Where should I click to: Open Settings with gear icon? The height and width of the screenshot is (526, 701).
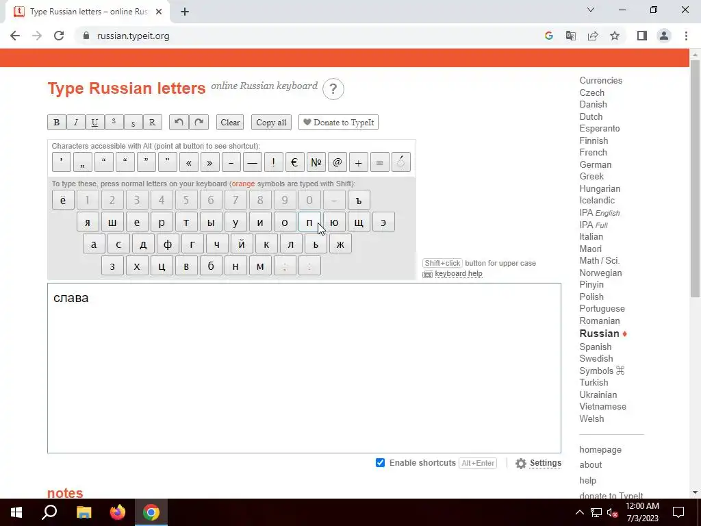538,464
